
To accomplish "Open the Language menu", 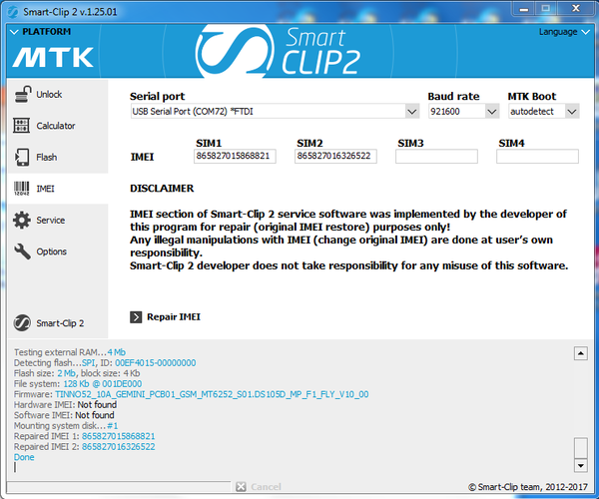I will coord(558,31).
